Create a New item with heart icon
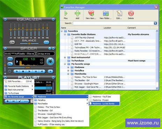Viewport: 162px width, 129px height. point(91,15)
